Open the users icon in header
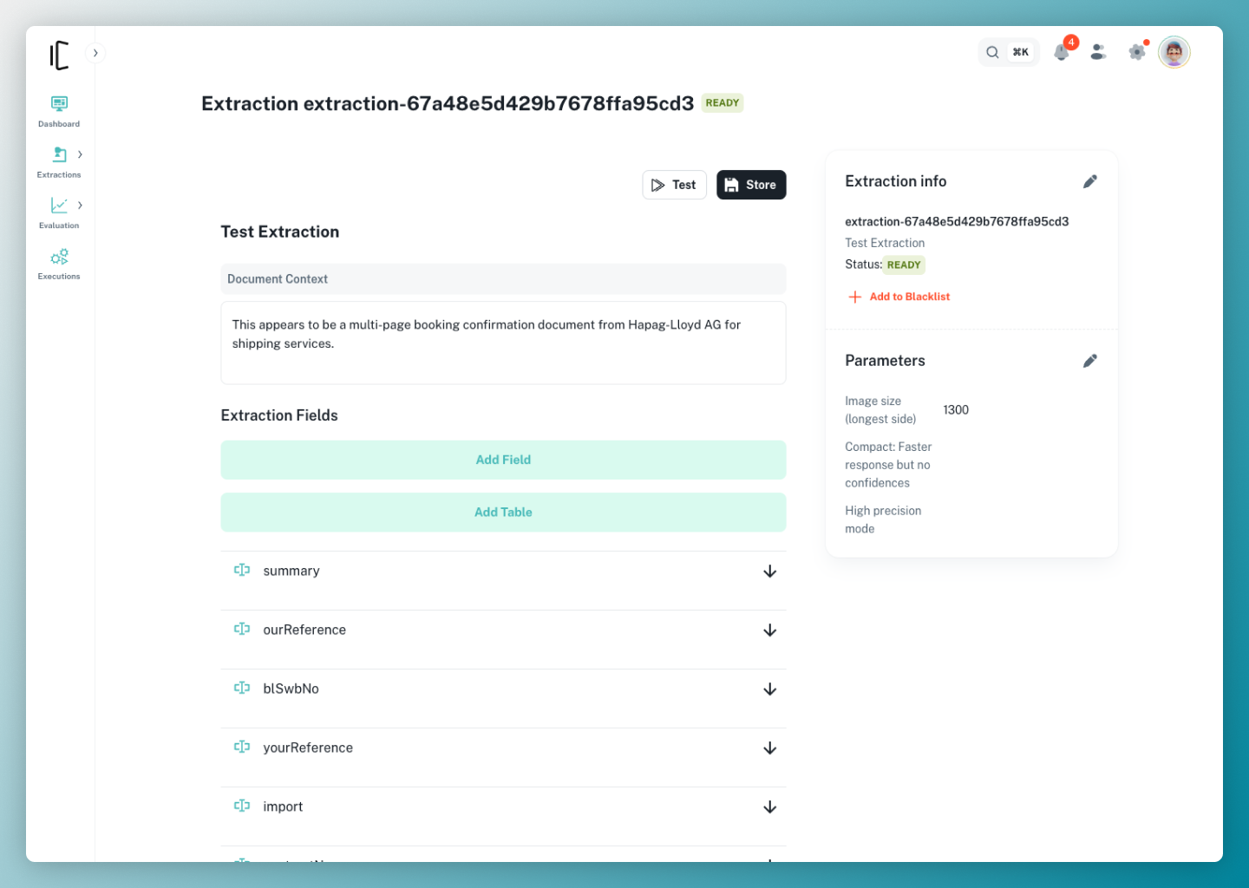The image size is (1249, 888). [1098, 53]
